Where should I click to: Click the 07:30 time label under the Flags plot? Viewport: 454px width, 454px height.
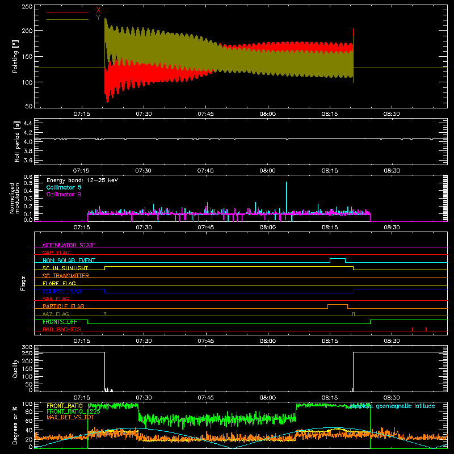click(x=144, y=341)
